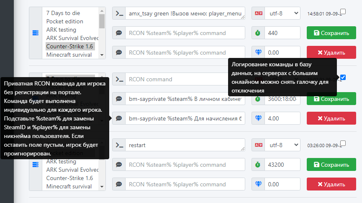Uncheck the checked logging checkbox in the middle row
This screenshot has width=362, height=203.
pyautogui.click(x=343, y=77)
